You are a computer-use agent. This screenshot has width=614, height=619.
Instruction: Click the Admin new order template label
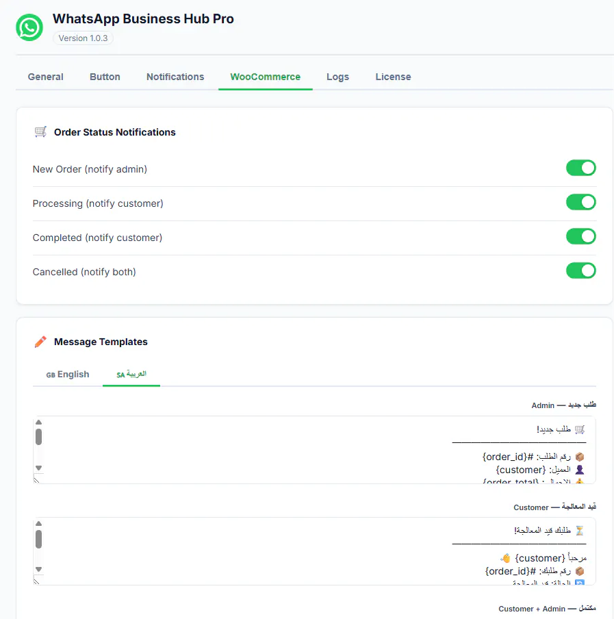[563, 405]
